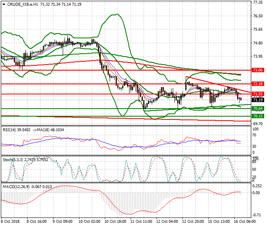The image size is (267, 226).
Task: Click the RSI scale value 70
Action: 254,135
